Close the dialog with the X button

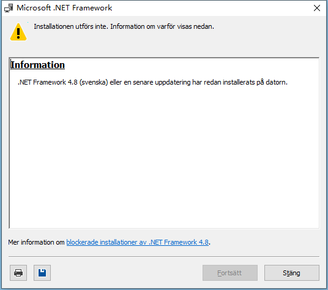click(317, 8)
